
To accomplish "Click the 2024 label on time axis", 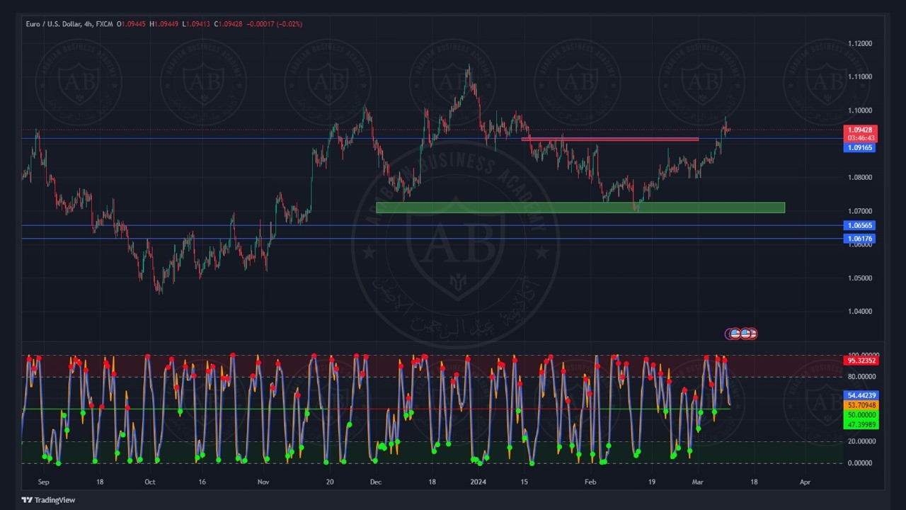I will 478,482.
